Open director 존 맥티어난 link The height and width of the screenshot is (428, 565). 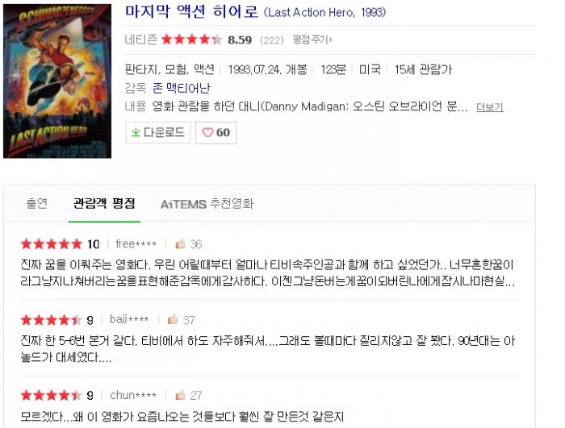(182, 88)
